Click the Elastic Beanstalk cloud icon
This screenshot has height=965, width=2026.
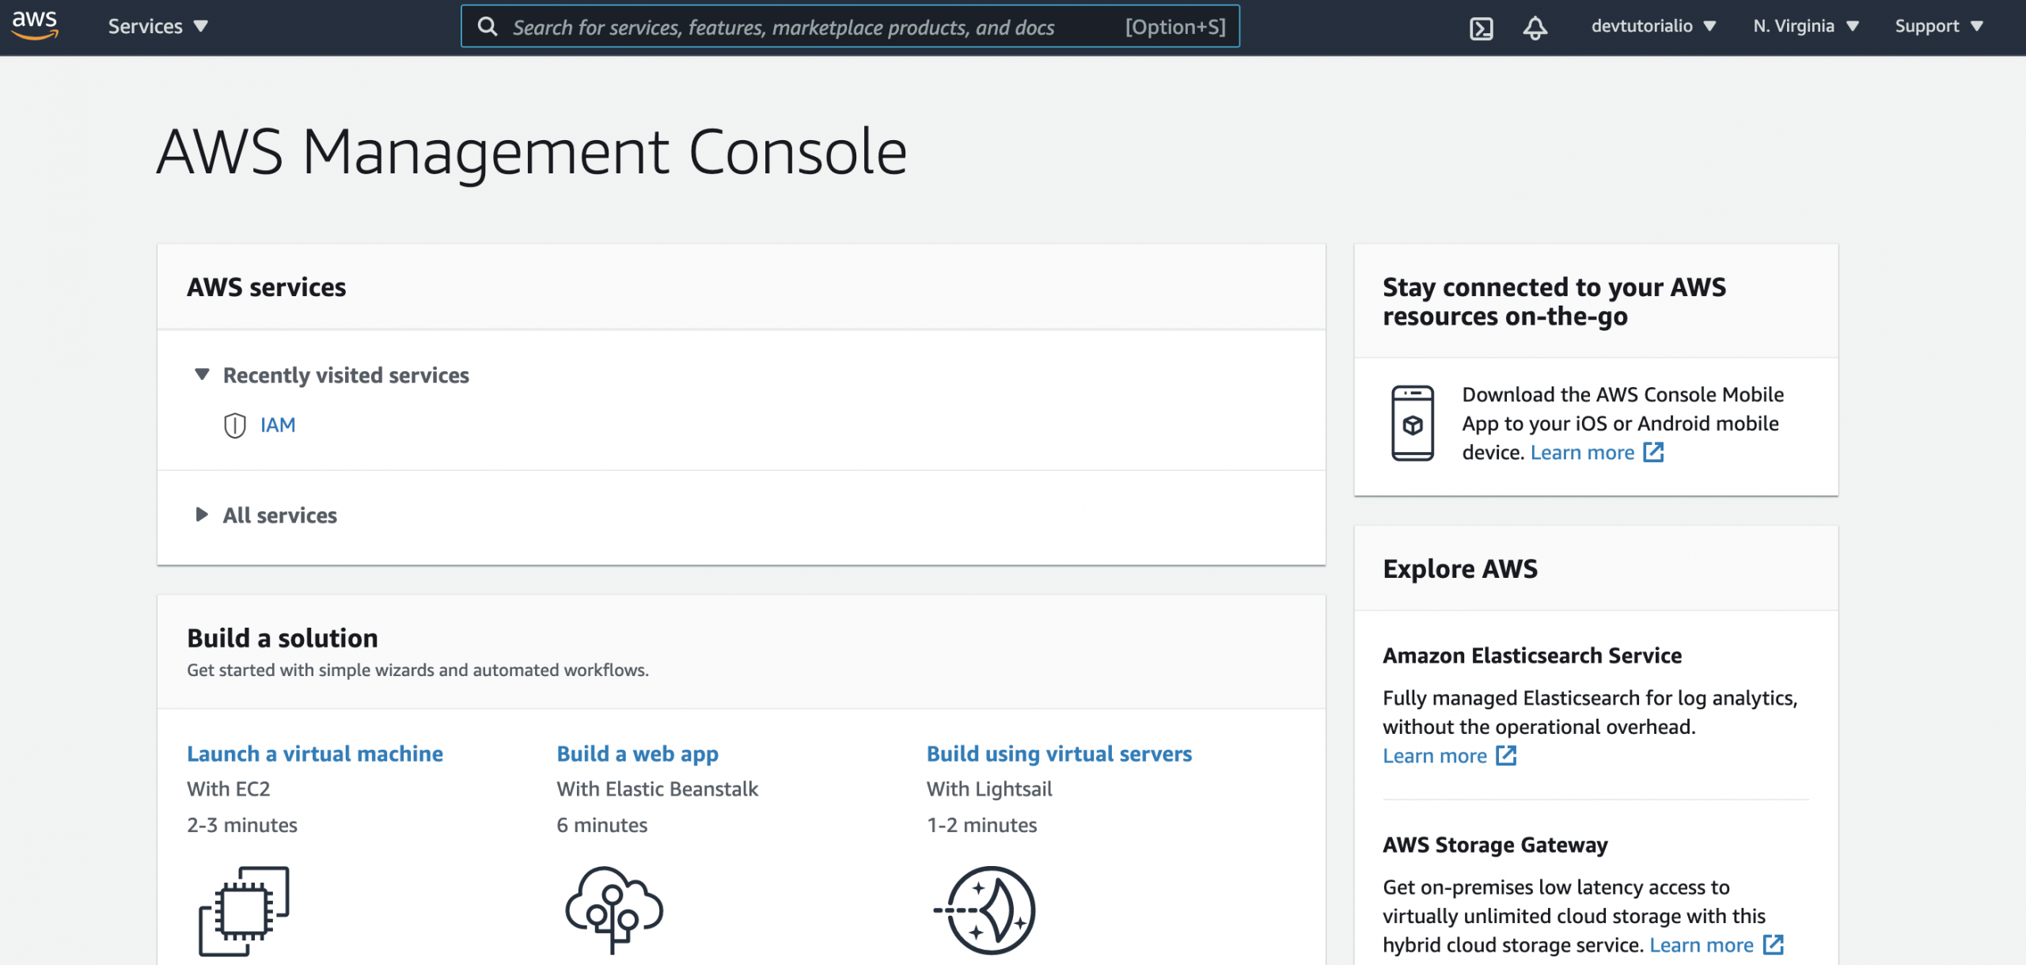point(614,909)
